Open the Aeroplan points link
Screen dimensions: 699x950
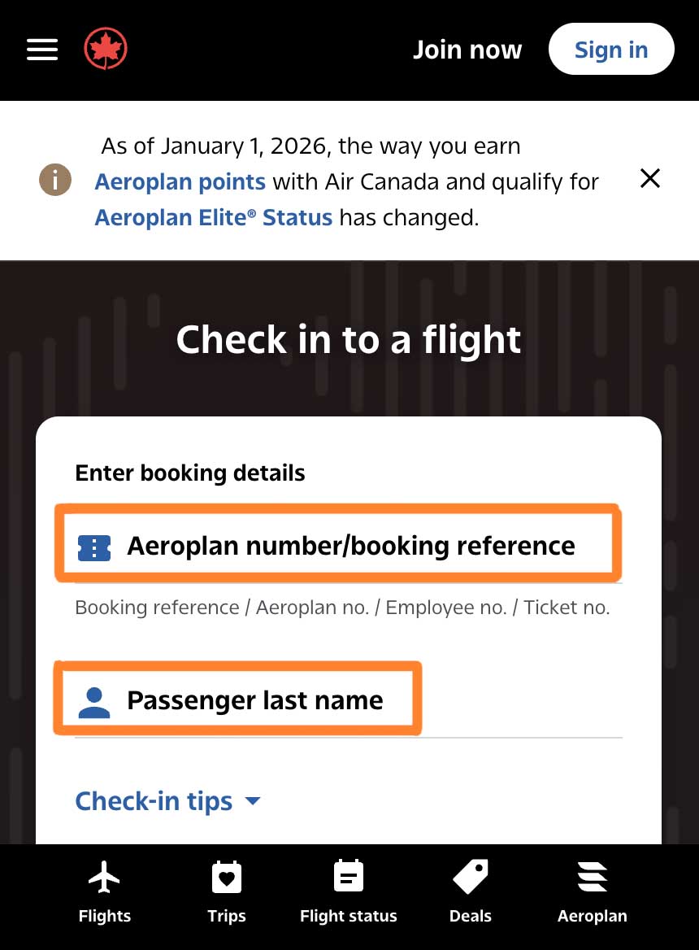coord(180,181)
